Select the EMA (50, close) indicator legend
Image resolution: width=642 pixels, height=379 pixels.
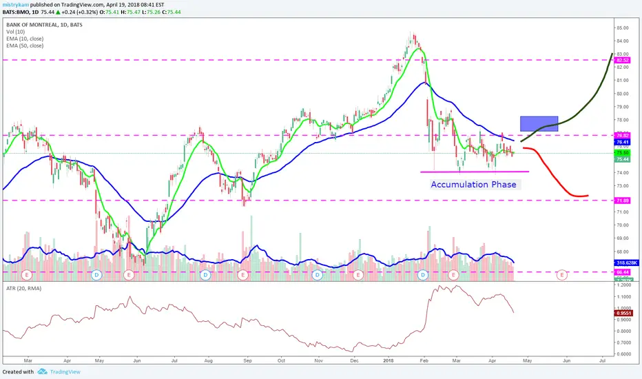(25, 45)
